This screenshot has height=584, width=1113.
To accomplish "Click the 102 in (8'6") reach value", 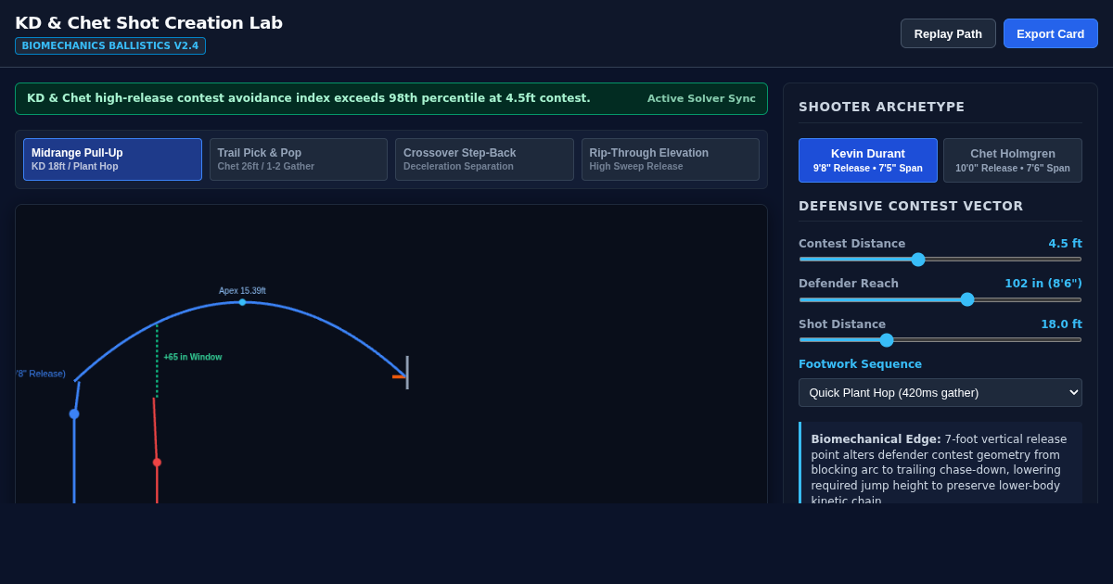I will pyautogui.click(x=1043, y=284).
